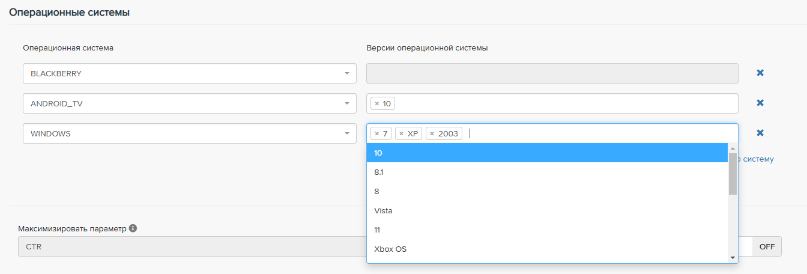Remove the 2003 version tag
This screenshot has height=274, width=807.
[432, 133]
